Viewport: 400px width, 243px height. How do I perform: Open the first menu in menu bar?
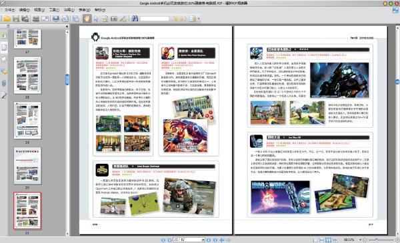(x=10, y=10)
